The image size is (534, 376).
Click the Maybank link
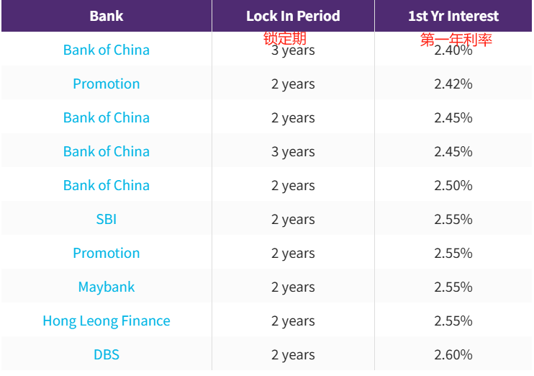pyautogui.click(x=107, y=287)
